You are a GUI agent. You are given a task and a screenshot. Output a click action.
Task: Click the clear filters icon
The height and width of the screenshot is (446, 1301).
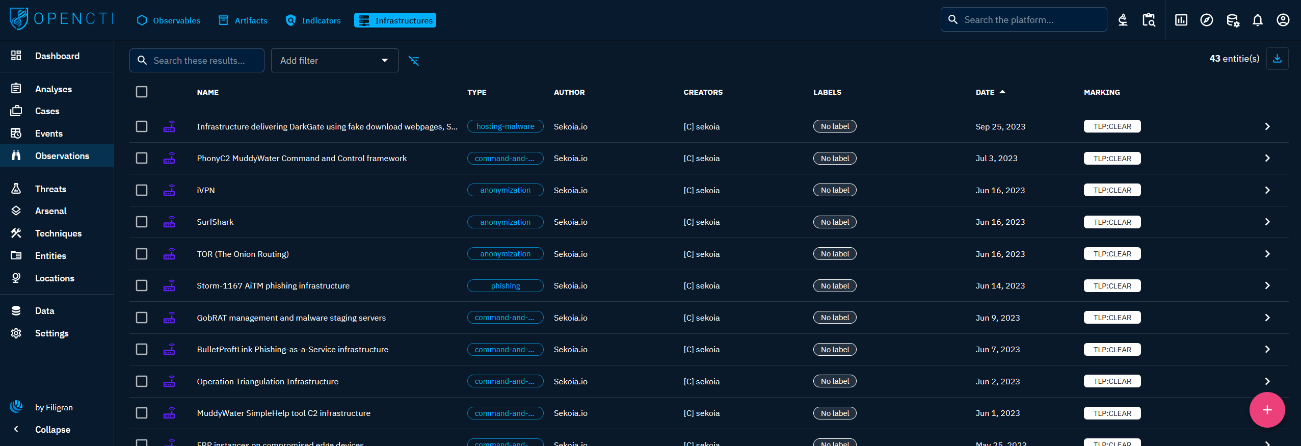point(414,61)
